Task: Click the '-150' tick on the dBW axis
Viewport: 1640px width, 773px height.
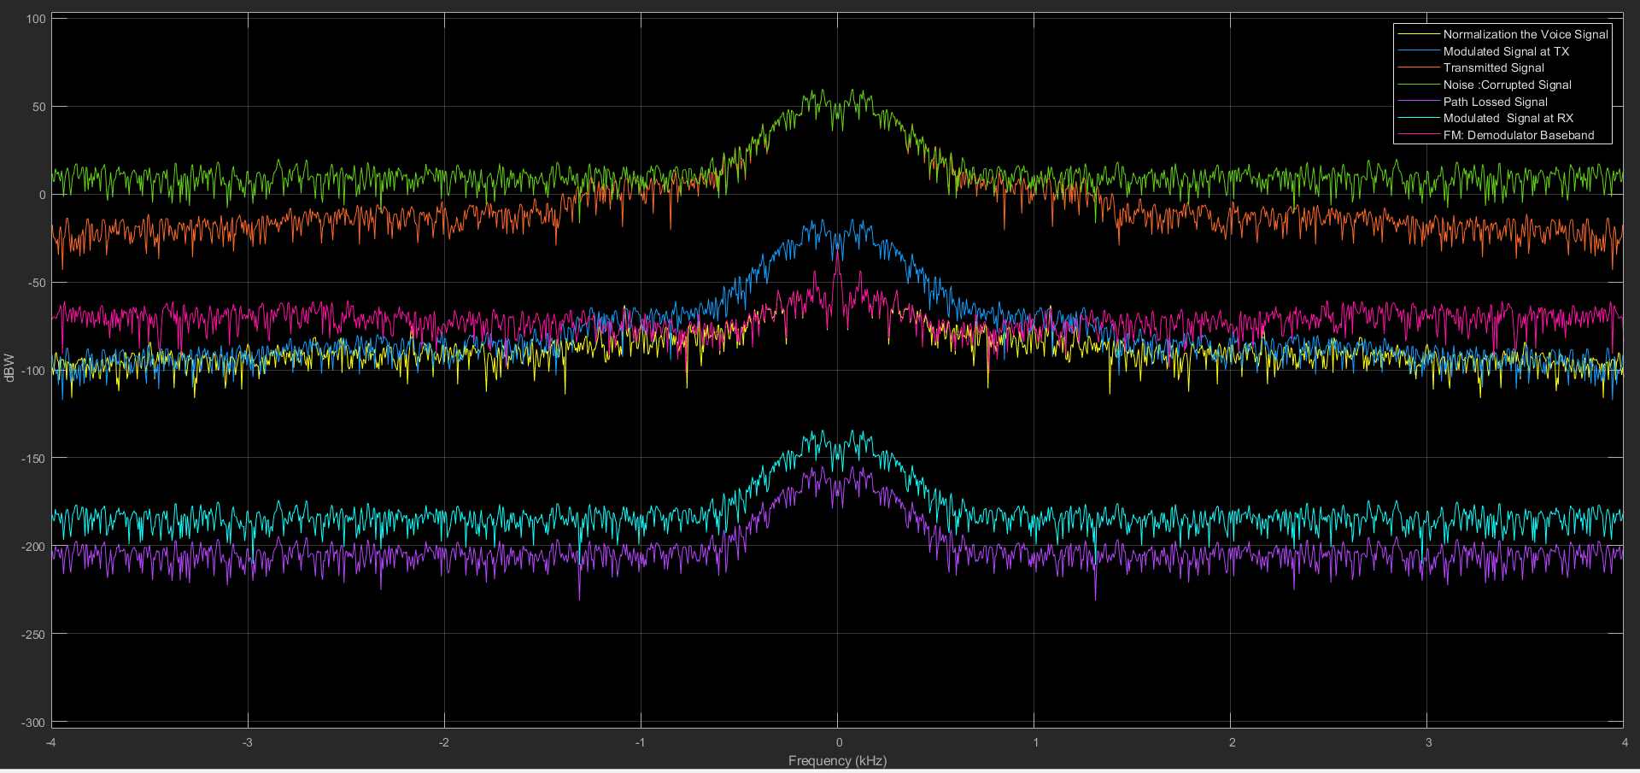Action: click(x=33, y=459)
